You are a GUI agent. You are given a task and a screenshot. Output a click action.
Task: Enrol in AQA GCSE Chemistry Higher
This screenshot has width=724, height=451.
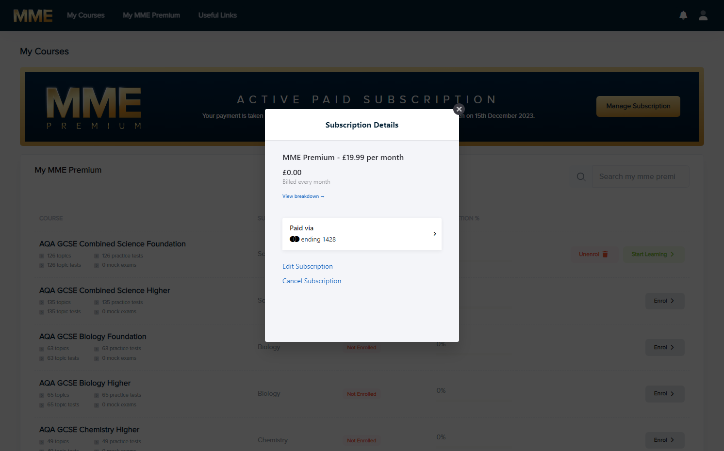[x=665, y=440]
